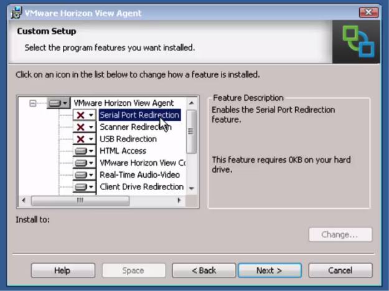Click the feature list scroll up arrow
Image resolution: width=389 pixels, height=291 pixels.
191,103
